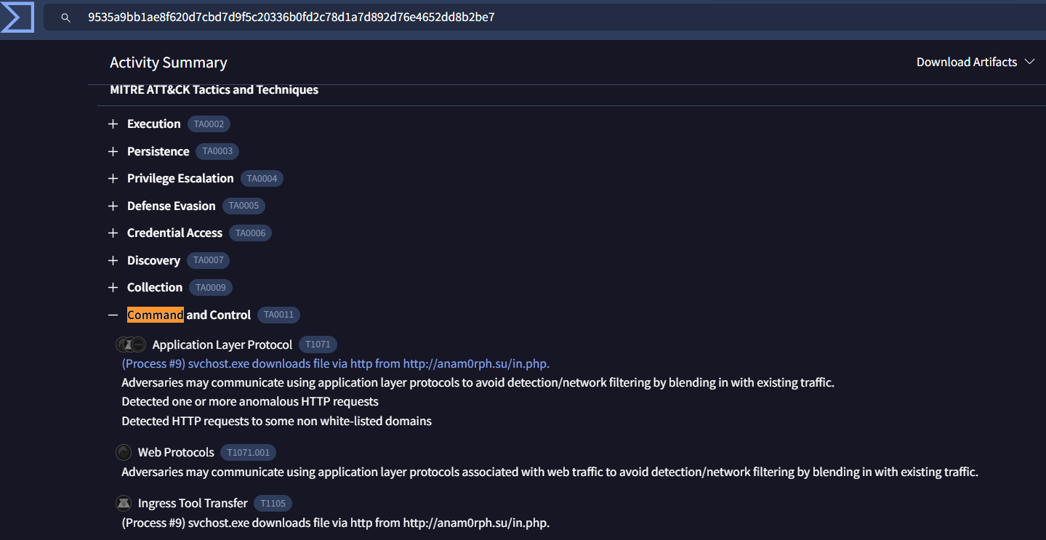
Task: Click the hash search input field
Action: pos(545,17)
